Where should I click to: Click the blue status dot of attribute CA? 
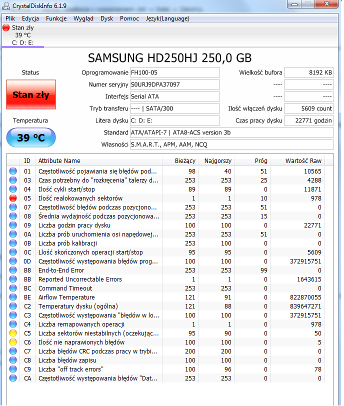point(13,378)
